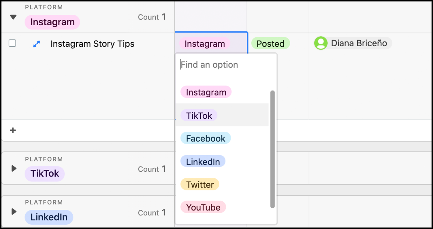Click the Posted status tag
Image resolution: width=433 pixels, height=229 pixels.
point(270,43)
